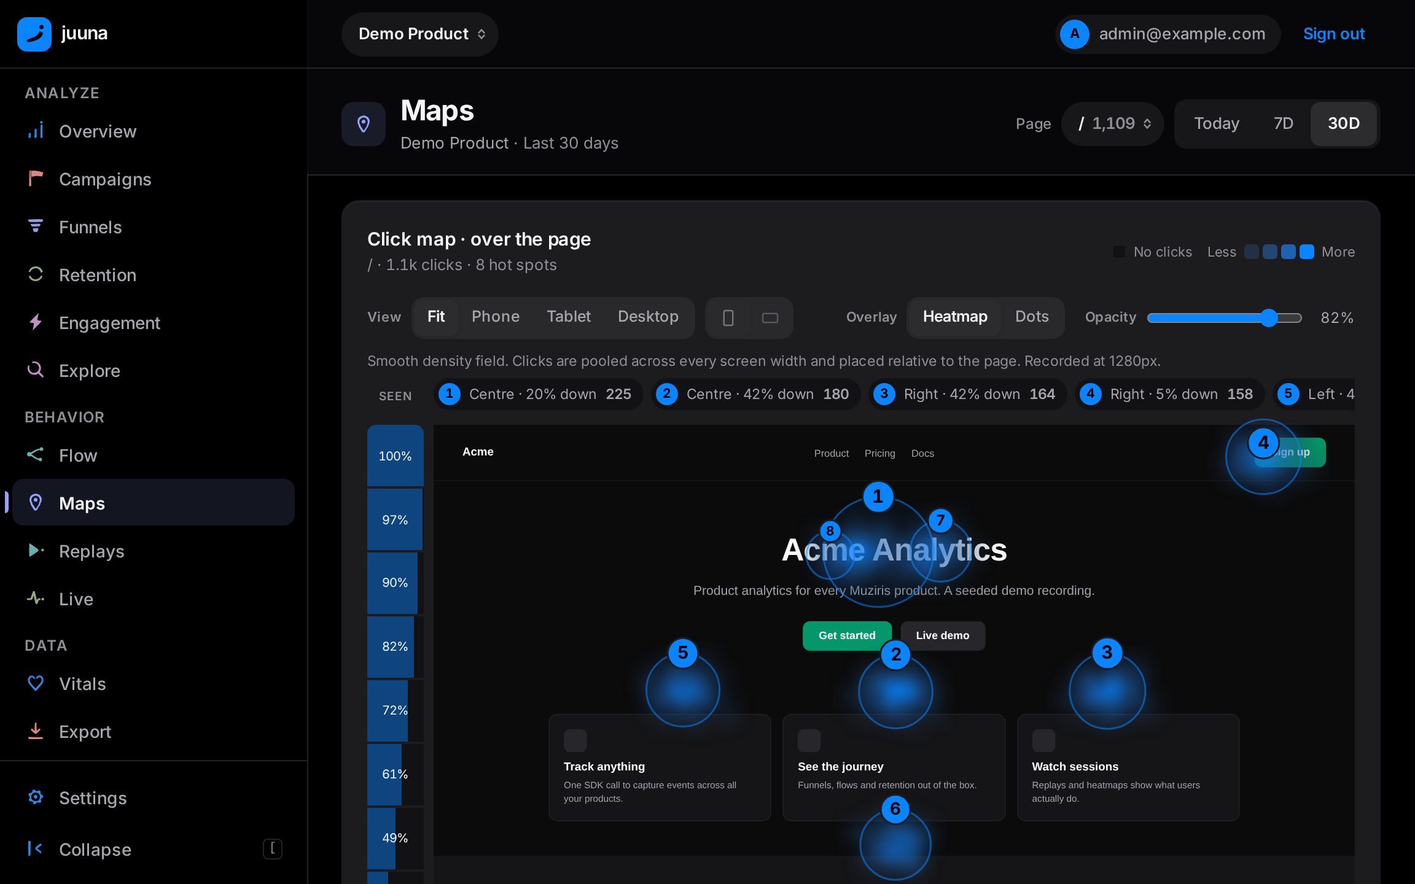Select the Maps pin icon in sidebar
1415x884 pixels.
(36, 503)
